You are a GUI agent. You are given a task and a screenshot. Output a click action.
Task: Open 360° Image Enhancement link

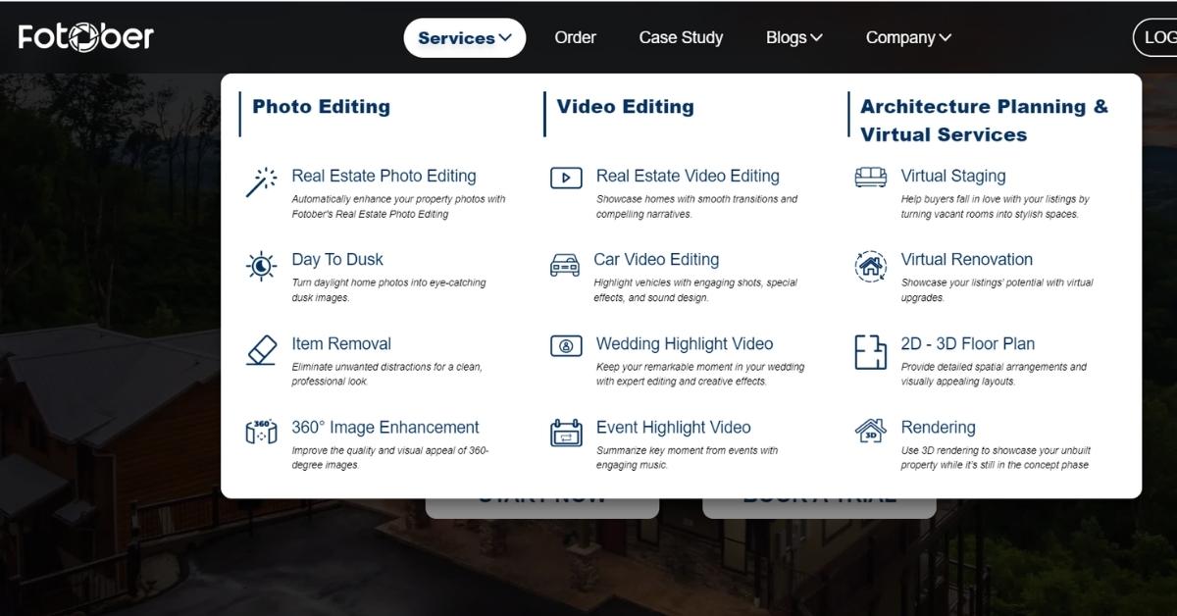(385, 427)
